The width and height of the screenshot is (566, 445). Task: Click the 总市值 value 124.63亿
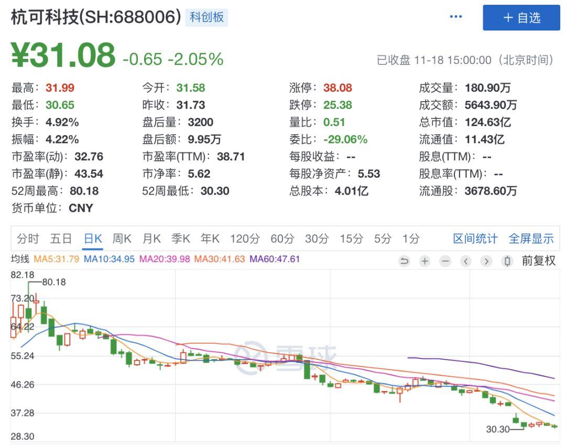488,122
